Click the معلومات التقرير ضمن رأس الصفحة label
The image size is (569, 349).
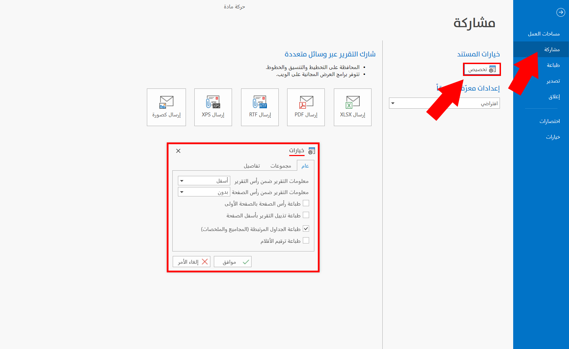270,192
